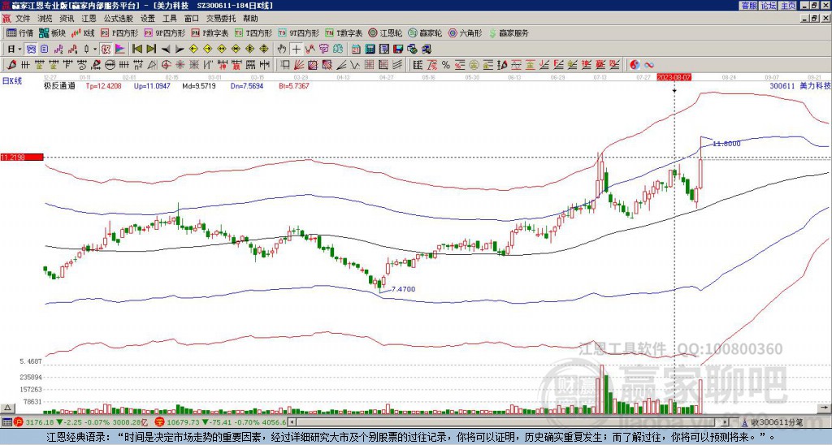Click the 7.4700 low price annotation
Screen dimensions: 832x445
coord(403,289)
